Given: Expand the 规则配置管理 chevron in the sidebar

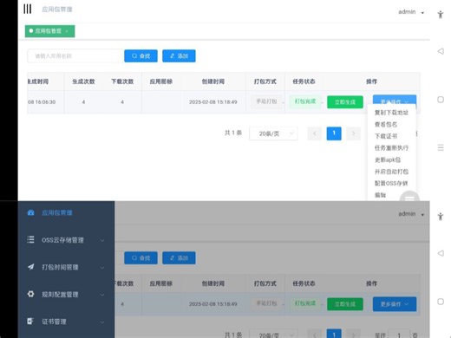Looking at the screenshot, I should pyautogui.click(x=102, y=295).
